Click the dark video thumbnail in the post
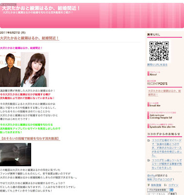The image size is (184, 195). 16,155
